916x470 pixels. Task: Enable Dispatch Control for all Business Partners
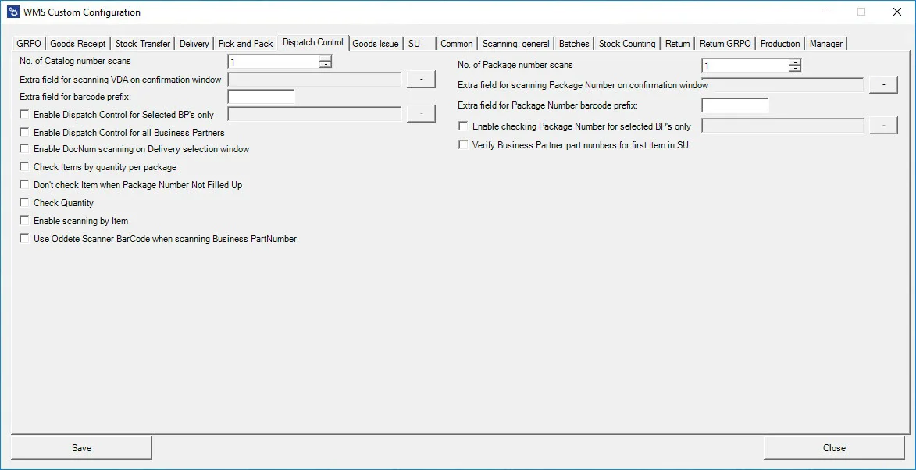[x=25, y=133]
